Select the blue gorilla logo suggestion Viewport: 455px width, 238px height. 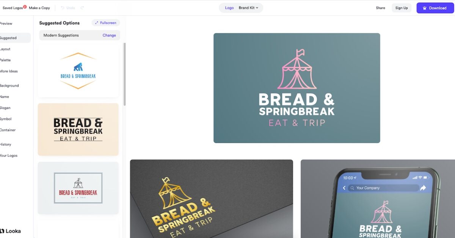[78, 71]
